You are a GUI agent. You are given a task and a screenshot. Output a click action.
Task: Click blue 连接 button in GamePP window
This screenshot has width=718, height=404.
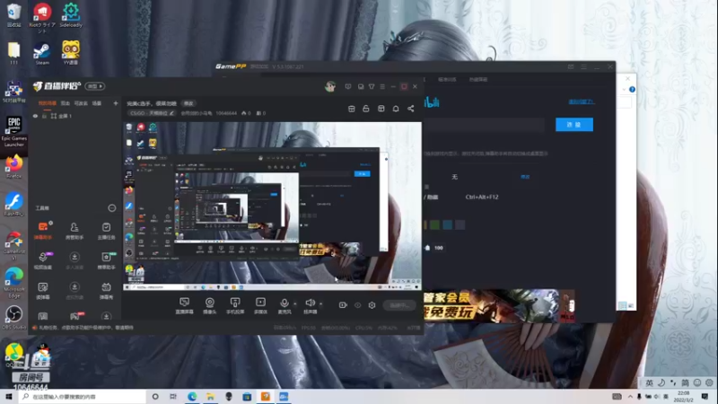574,125
